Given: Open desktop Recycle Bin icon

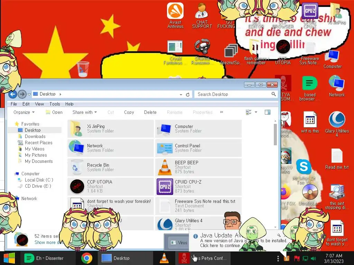Looking at the screenshot, I should [x=83, y=69].
